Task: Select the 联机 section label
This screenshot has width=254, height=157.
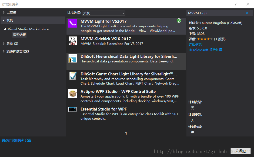Action: point(10,20)
